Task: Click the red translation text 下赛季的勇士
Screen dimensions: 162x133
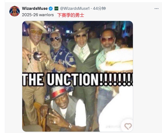Action: click(70, 15)
